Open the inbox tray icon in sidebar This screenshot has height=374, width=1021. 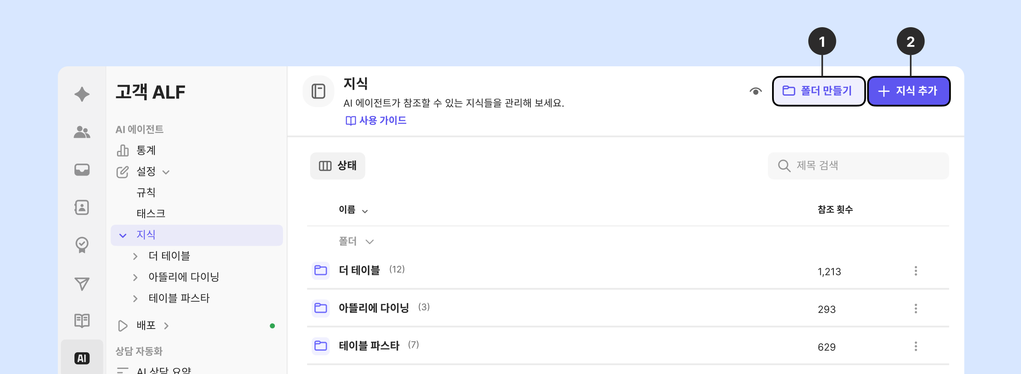coord(82,170)
